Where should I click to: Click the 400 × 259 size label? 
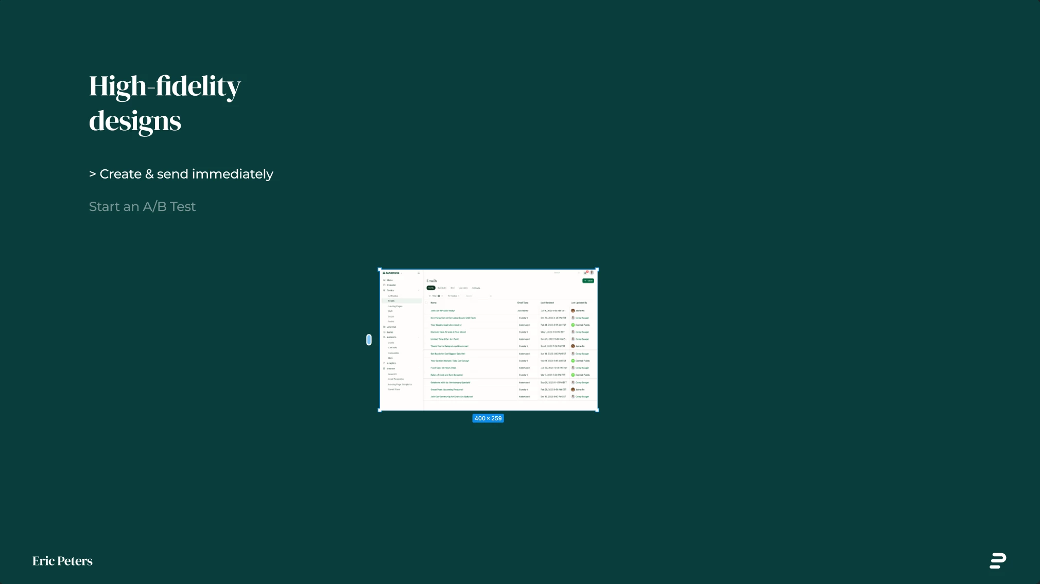pyautogui.click(x=488, y=418)
